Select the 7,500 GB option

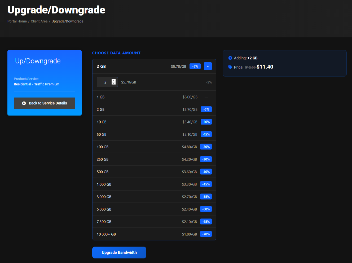[x=154, y=222]
